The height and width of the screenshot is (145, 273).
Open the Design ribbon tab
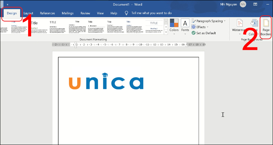tap(12, 13)
